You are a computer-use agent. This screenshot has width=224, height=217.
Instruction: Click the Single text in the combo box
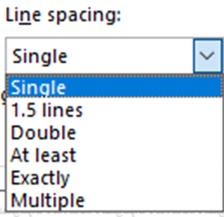(40, 57)
